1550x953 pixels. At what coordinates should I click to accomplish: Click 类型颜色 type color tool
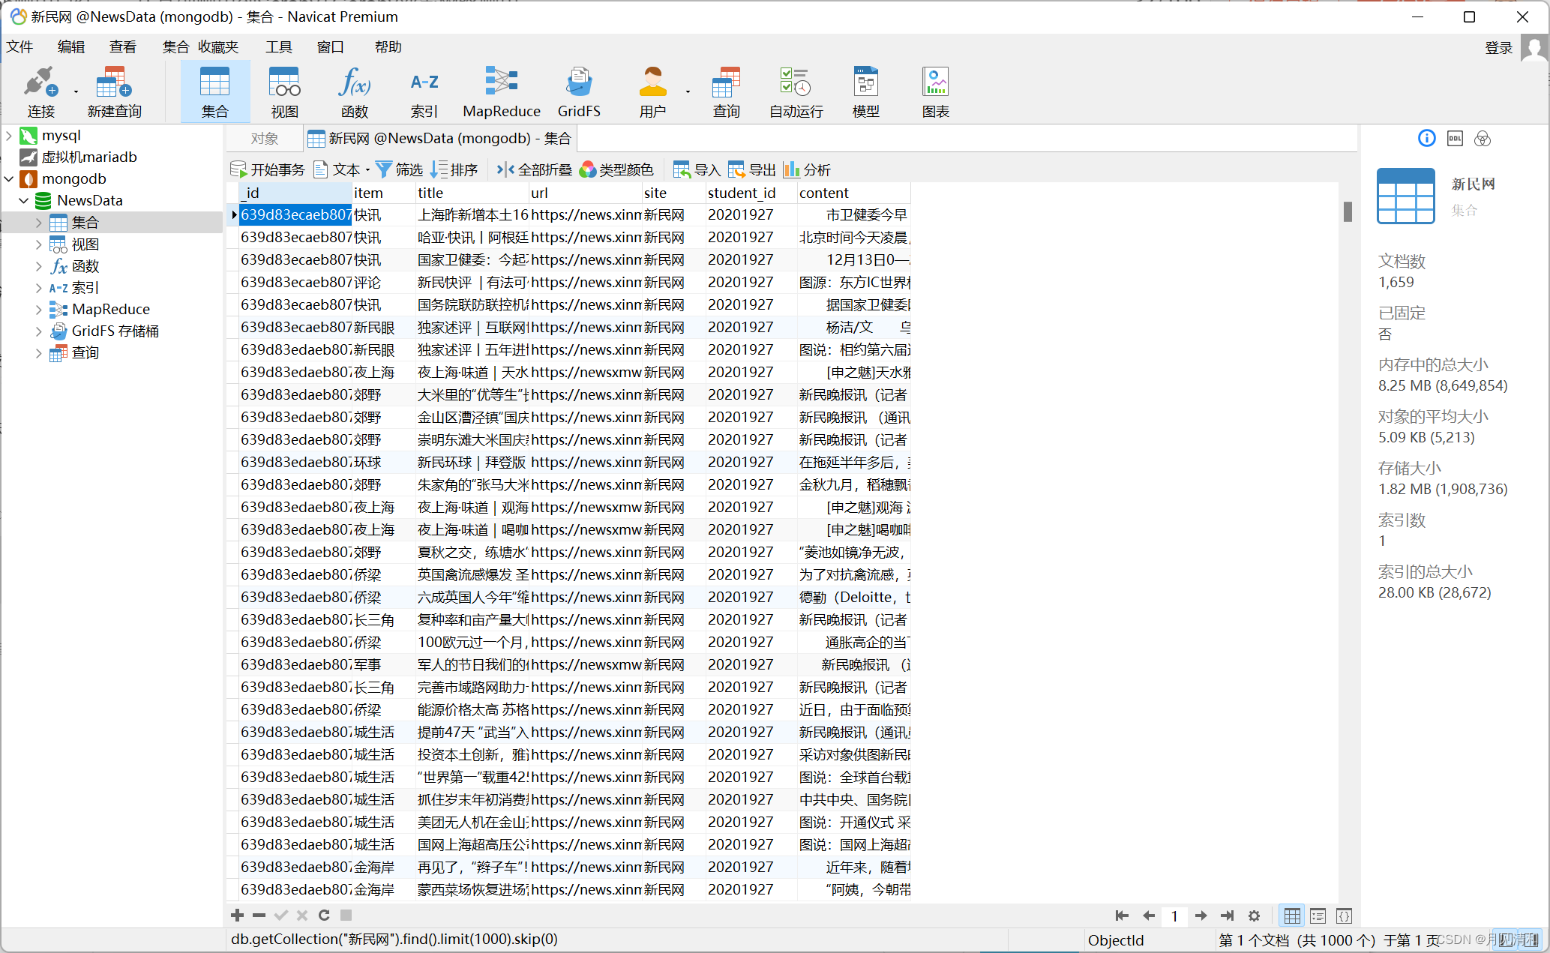click(x=616, y=169)
